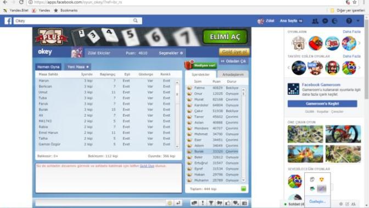Image resolution: width=369 pixels, height=208 pixels.
Task: Open chat settings gear icon
Action: [x=341, y=204]
